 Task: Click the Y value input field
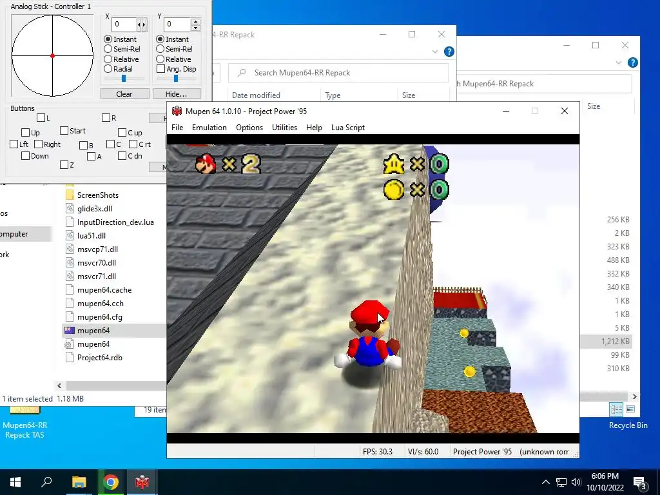(x=177, y=24)
